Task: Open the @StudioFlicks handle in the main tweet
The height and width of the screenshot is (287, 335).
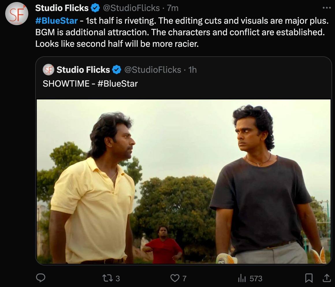Action: [131, 8]
